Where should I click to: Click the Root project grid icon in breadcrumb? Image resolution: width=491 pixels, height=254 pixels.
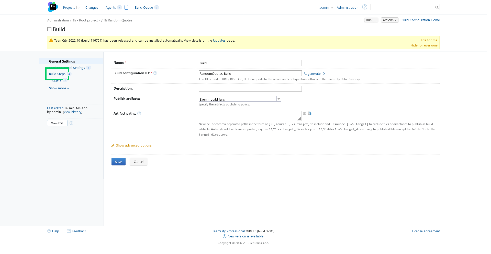[x=75, y=20]
